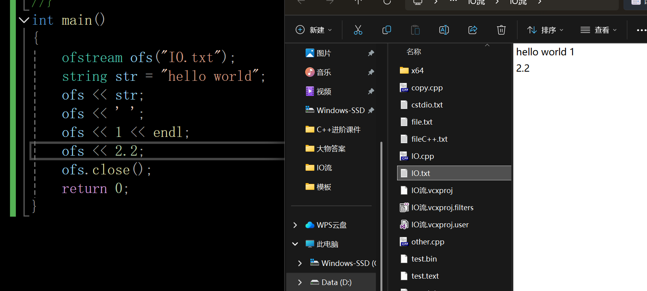Click the other.cpp file icon
Image resolution: width=647 pixels, height=291 pixels.
tap(404, 242)
